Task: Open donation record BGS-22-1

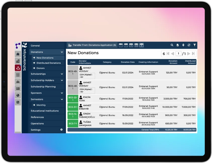Action: pyautogui.click(x=73, y=99)
